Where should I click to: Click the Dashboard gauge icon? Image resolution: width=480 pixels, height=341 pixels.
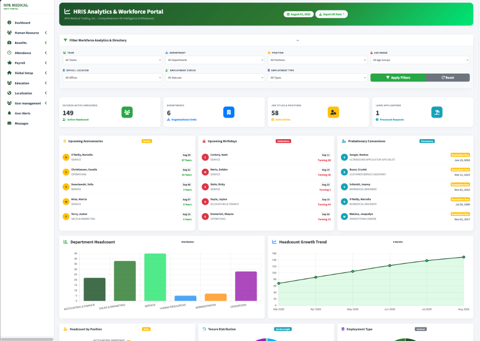[x=9, y=22]
